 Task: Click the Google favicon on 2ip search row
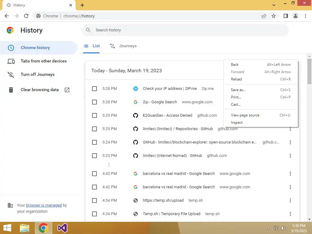click(136, 102)
